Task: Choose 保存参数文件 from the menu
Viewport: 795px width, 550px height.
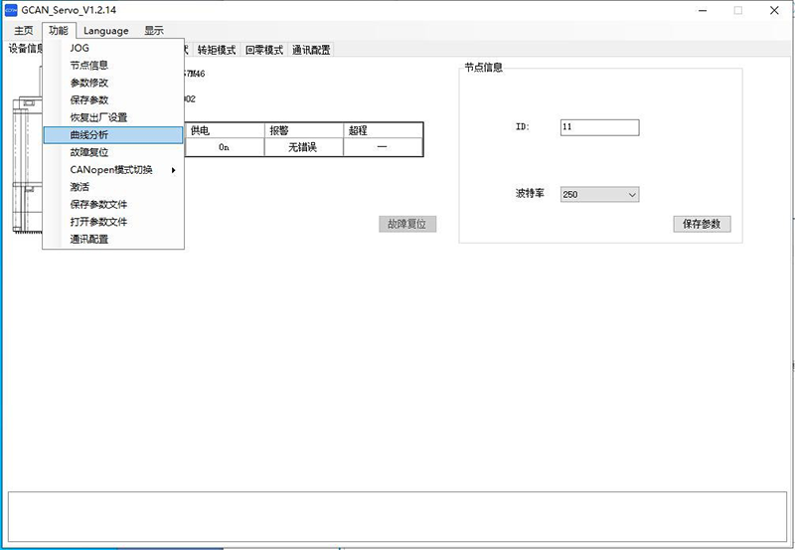Action: coord(98,204)
